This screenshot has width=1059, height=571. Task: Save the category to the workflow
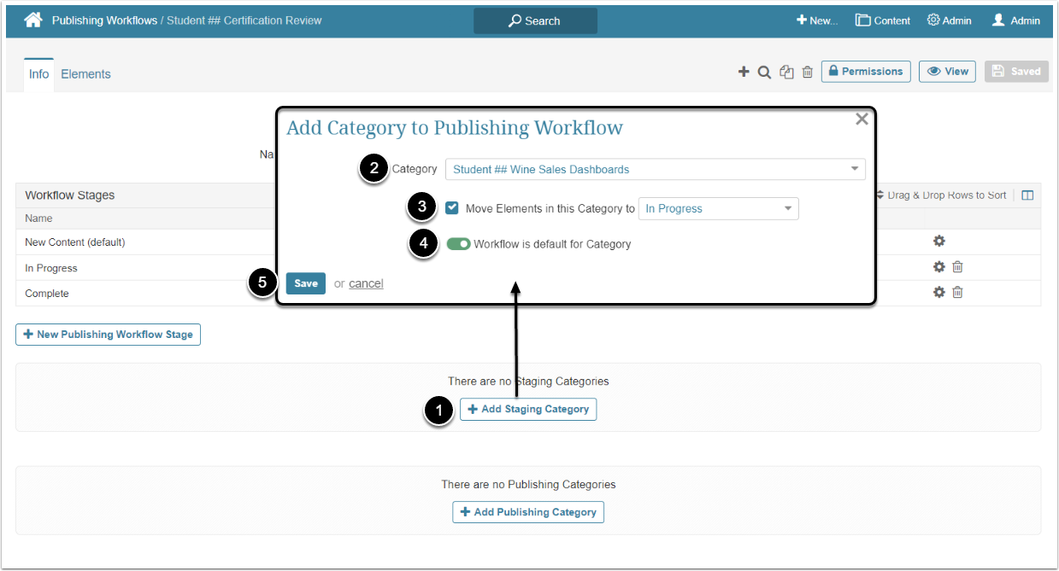306,283
